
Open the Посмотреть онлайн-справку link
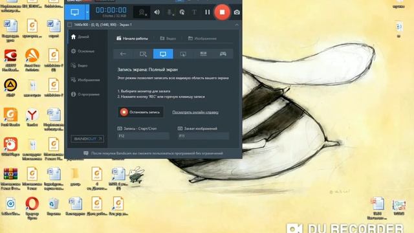[195, 112]
